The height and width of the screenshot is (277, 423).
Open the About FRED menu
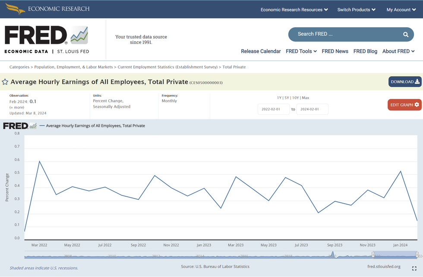coord(398,51)
